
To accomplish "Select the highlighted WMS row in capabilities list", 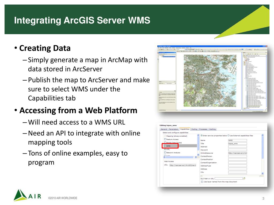I will click(x=180, y=146).
